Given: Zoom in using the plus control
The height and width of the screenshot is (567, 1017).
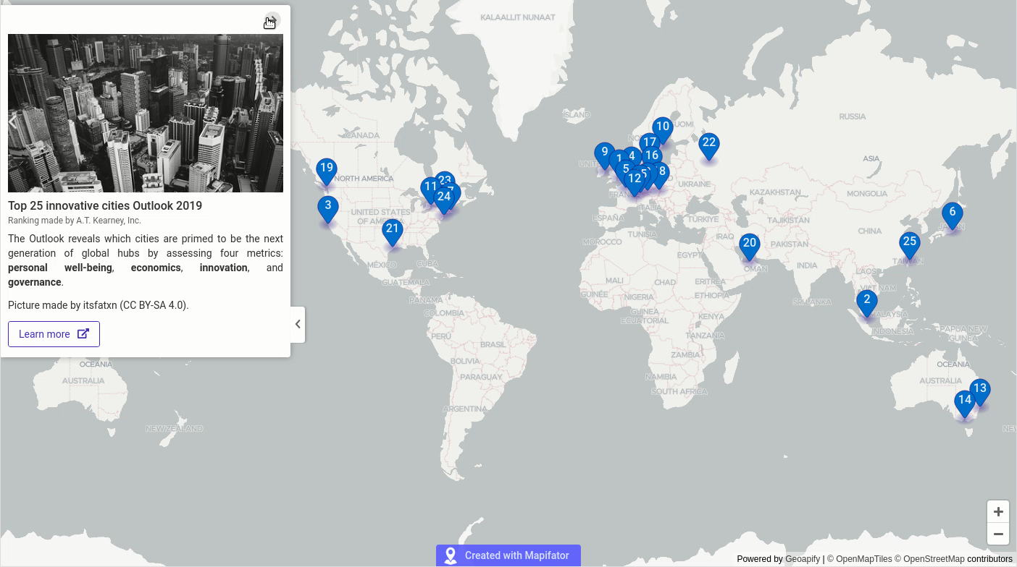Looking at the screenshot, I should click(997, 511).
